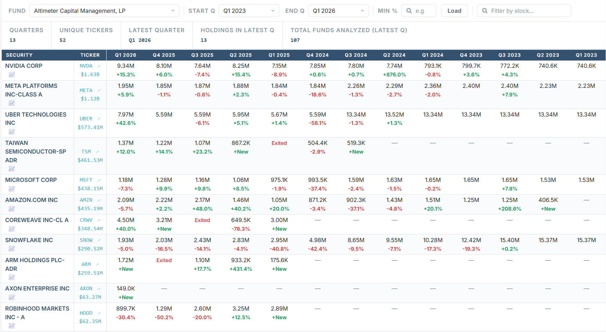Open META PLATFORMS chart icon
The image size is (606, 332).
pyautogui.click(x=12, y=103)
